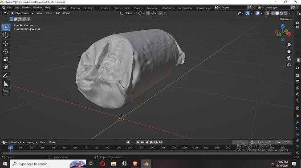
Task: Click the blue Z axis on navigation gizmo
Action: click(283, 26)
